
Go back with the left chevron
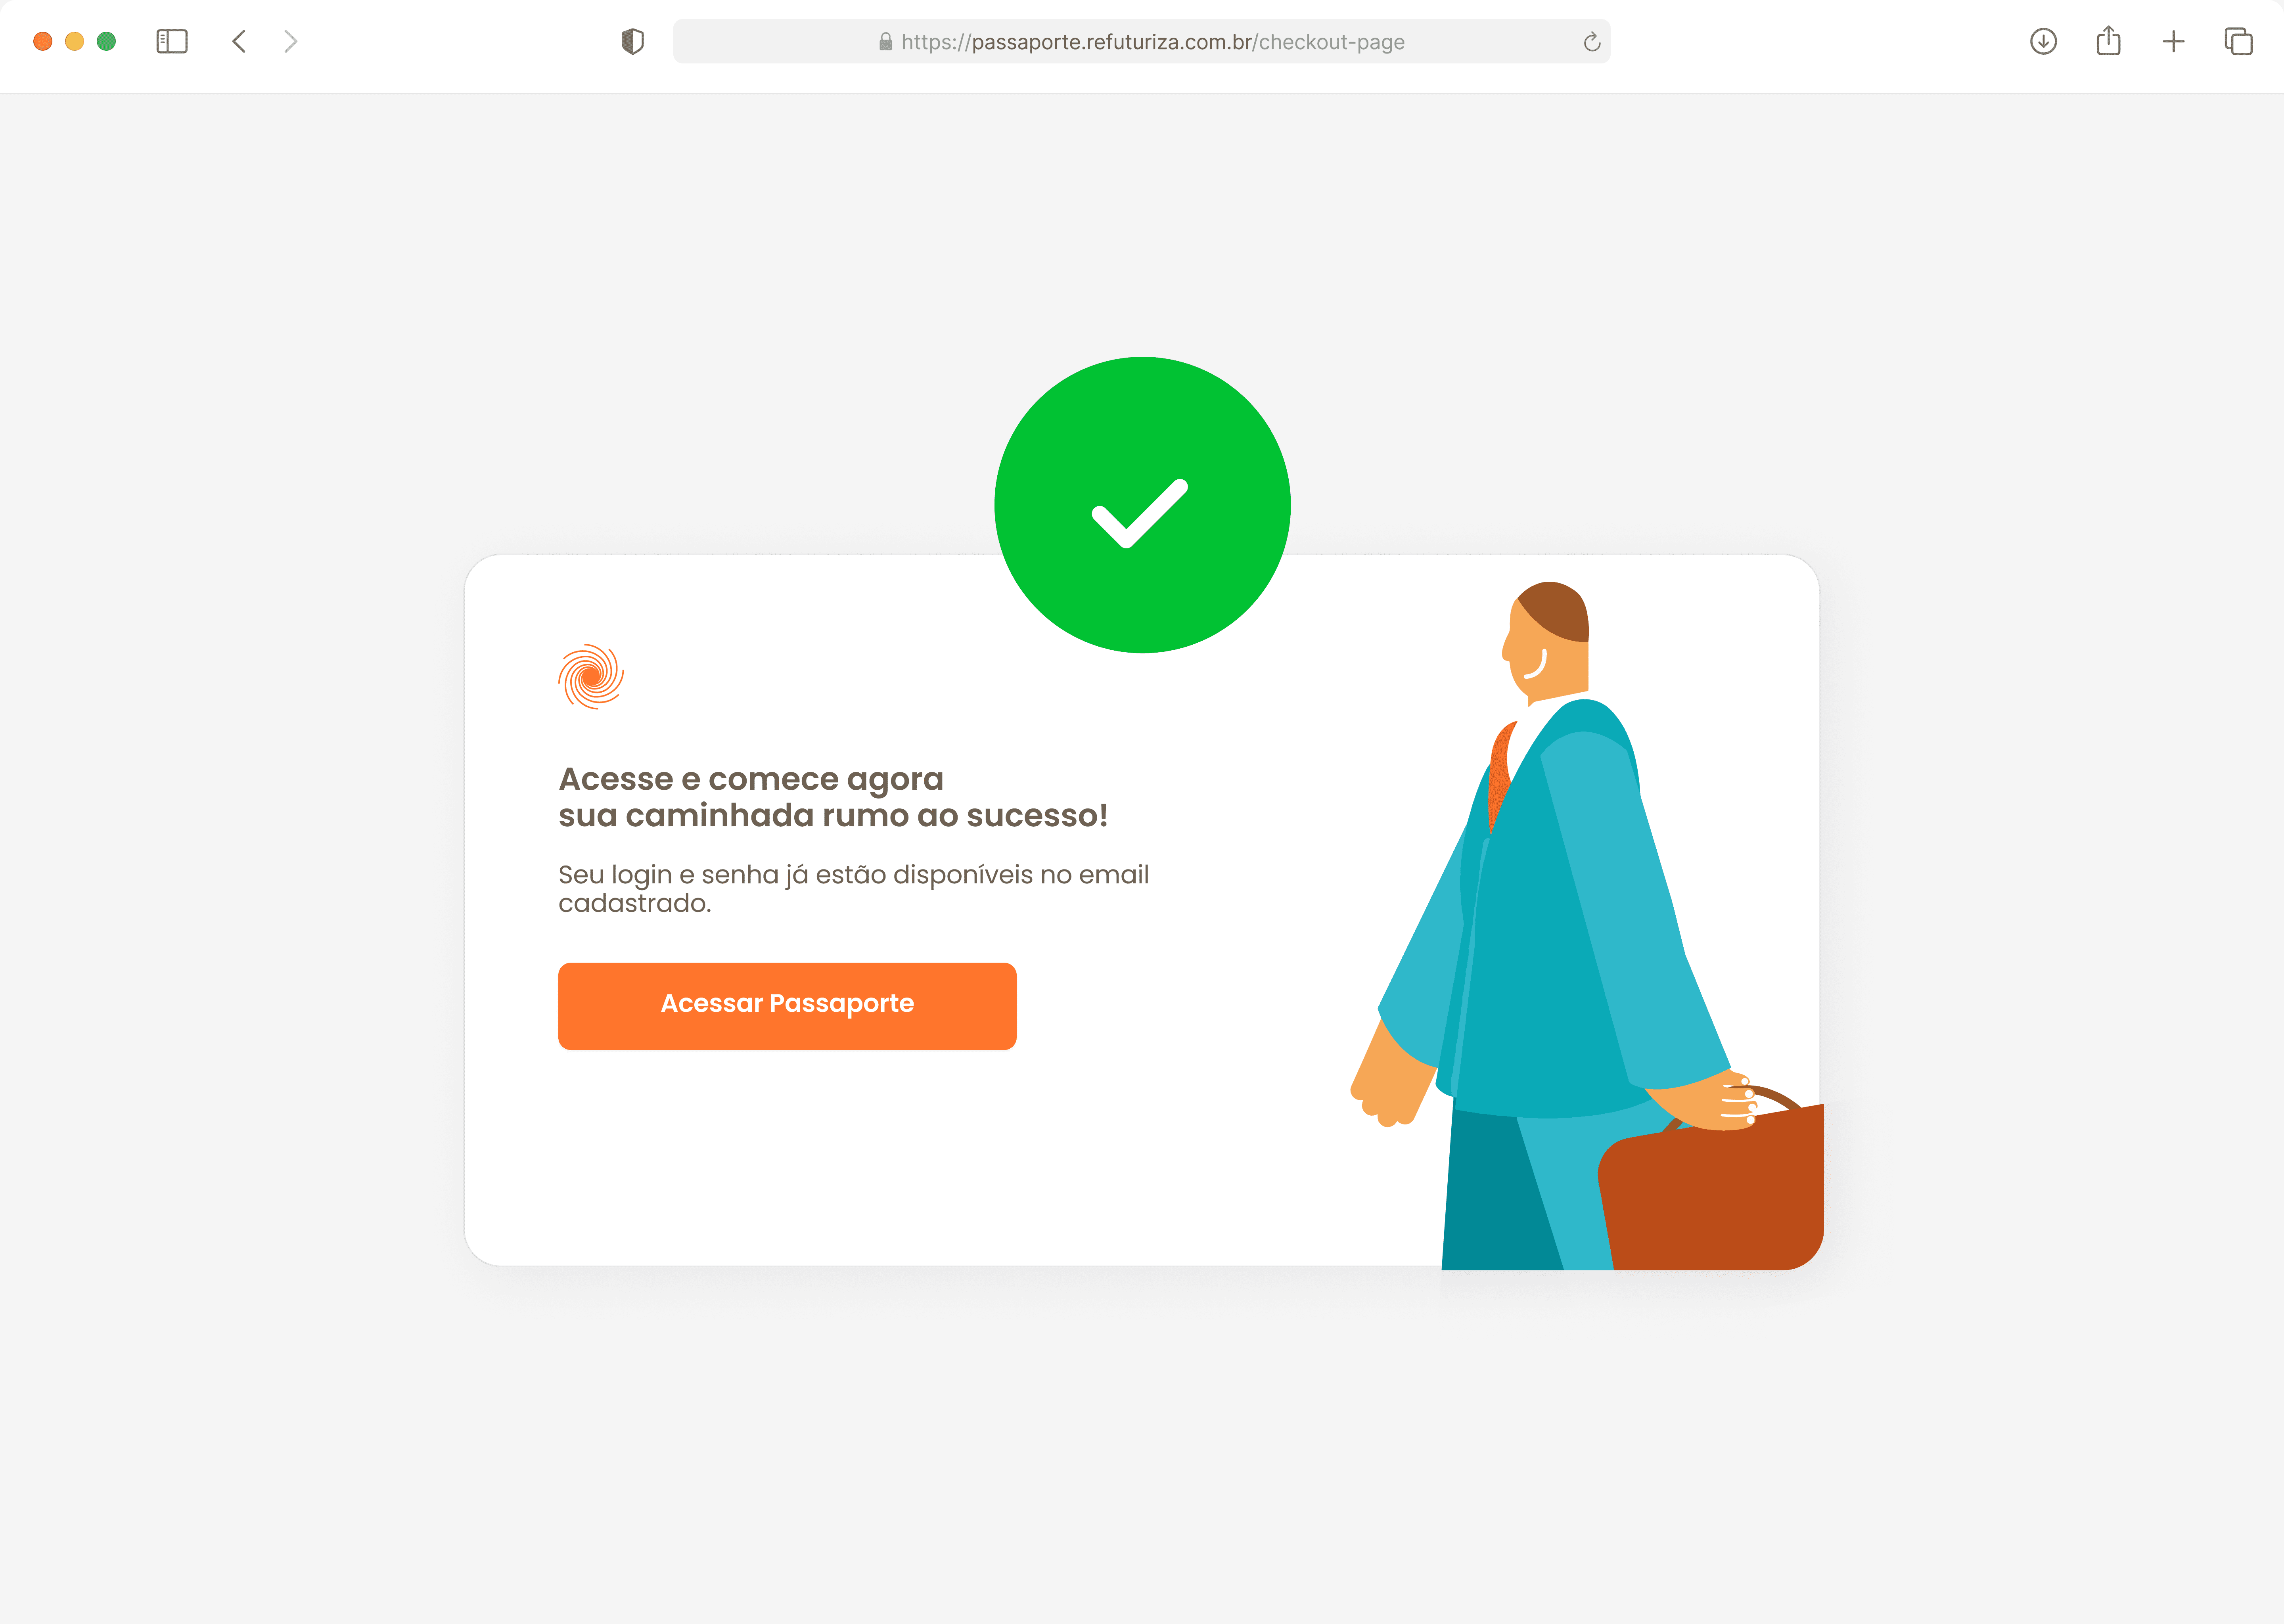(x=239, y=41)
